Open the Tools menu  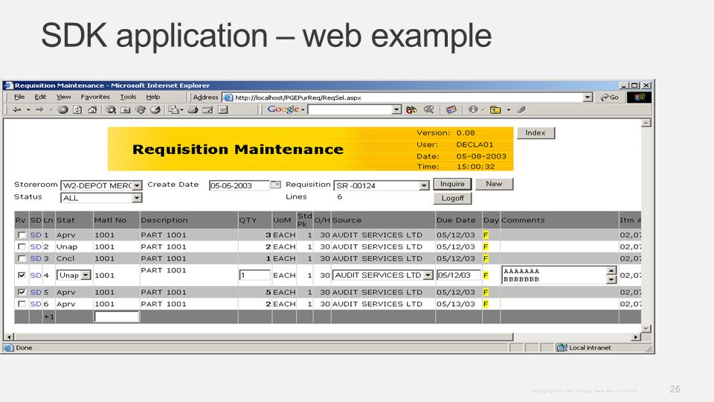(x=128, y=97)
